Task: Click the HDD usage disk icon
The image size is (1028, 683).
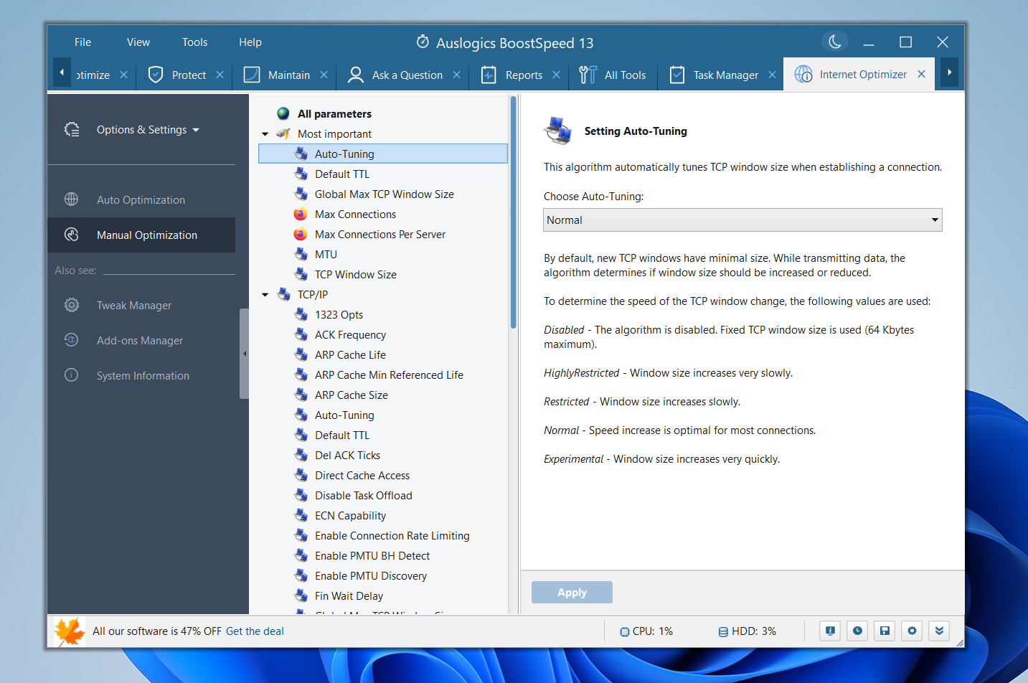Action: click(723, 631)
